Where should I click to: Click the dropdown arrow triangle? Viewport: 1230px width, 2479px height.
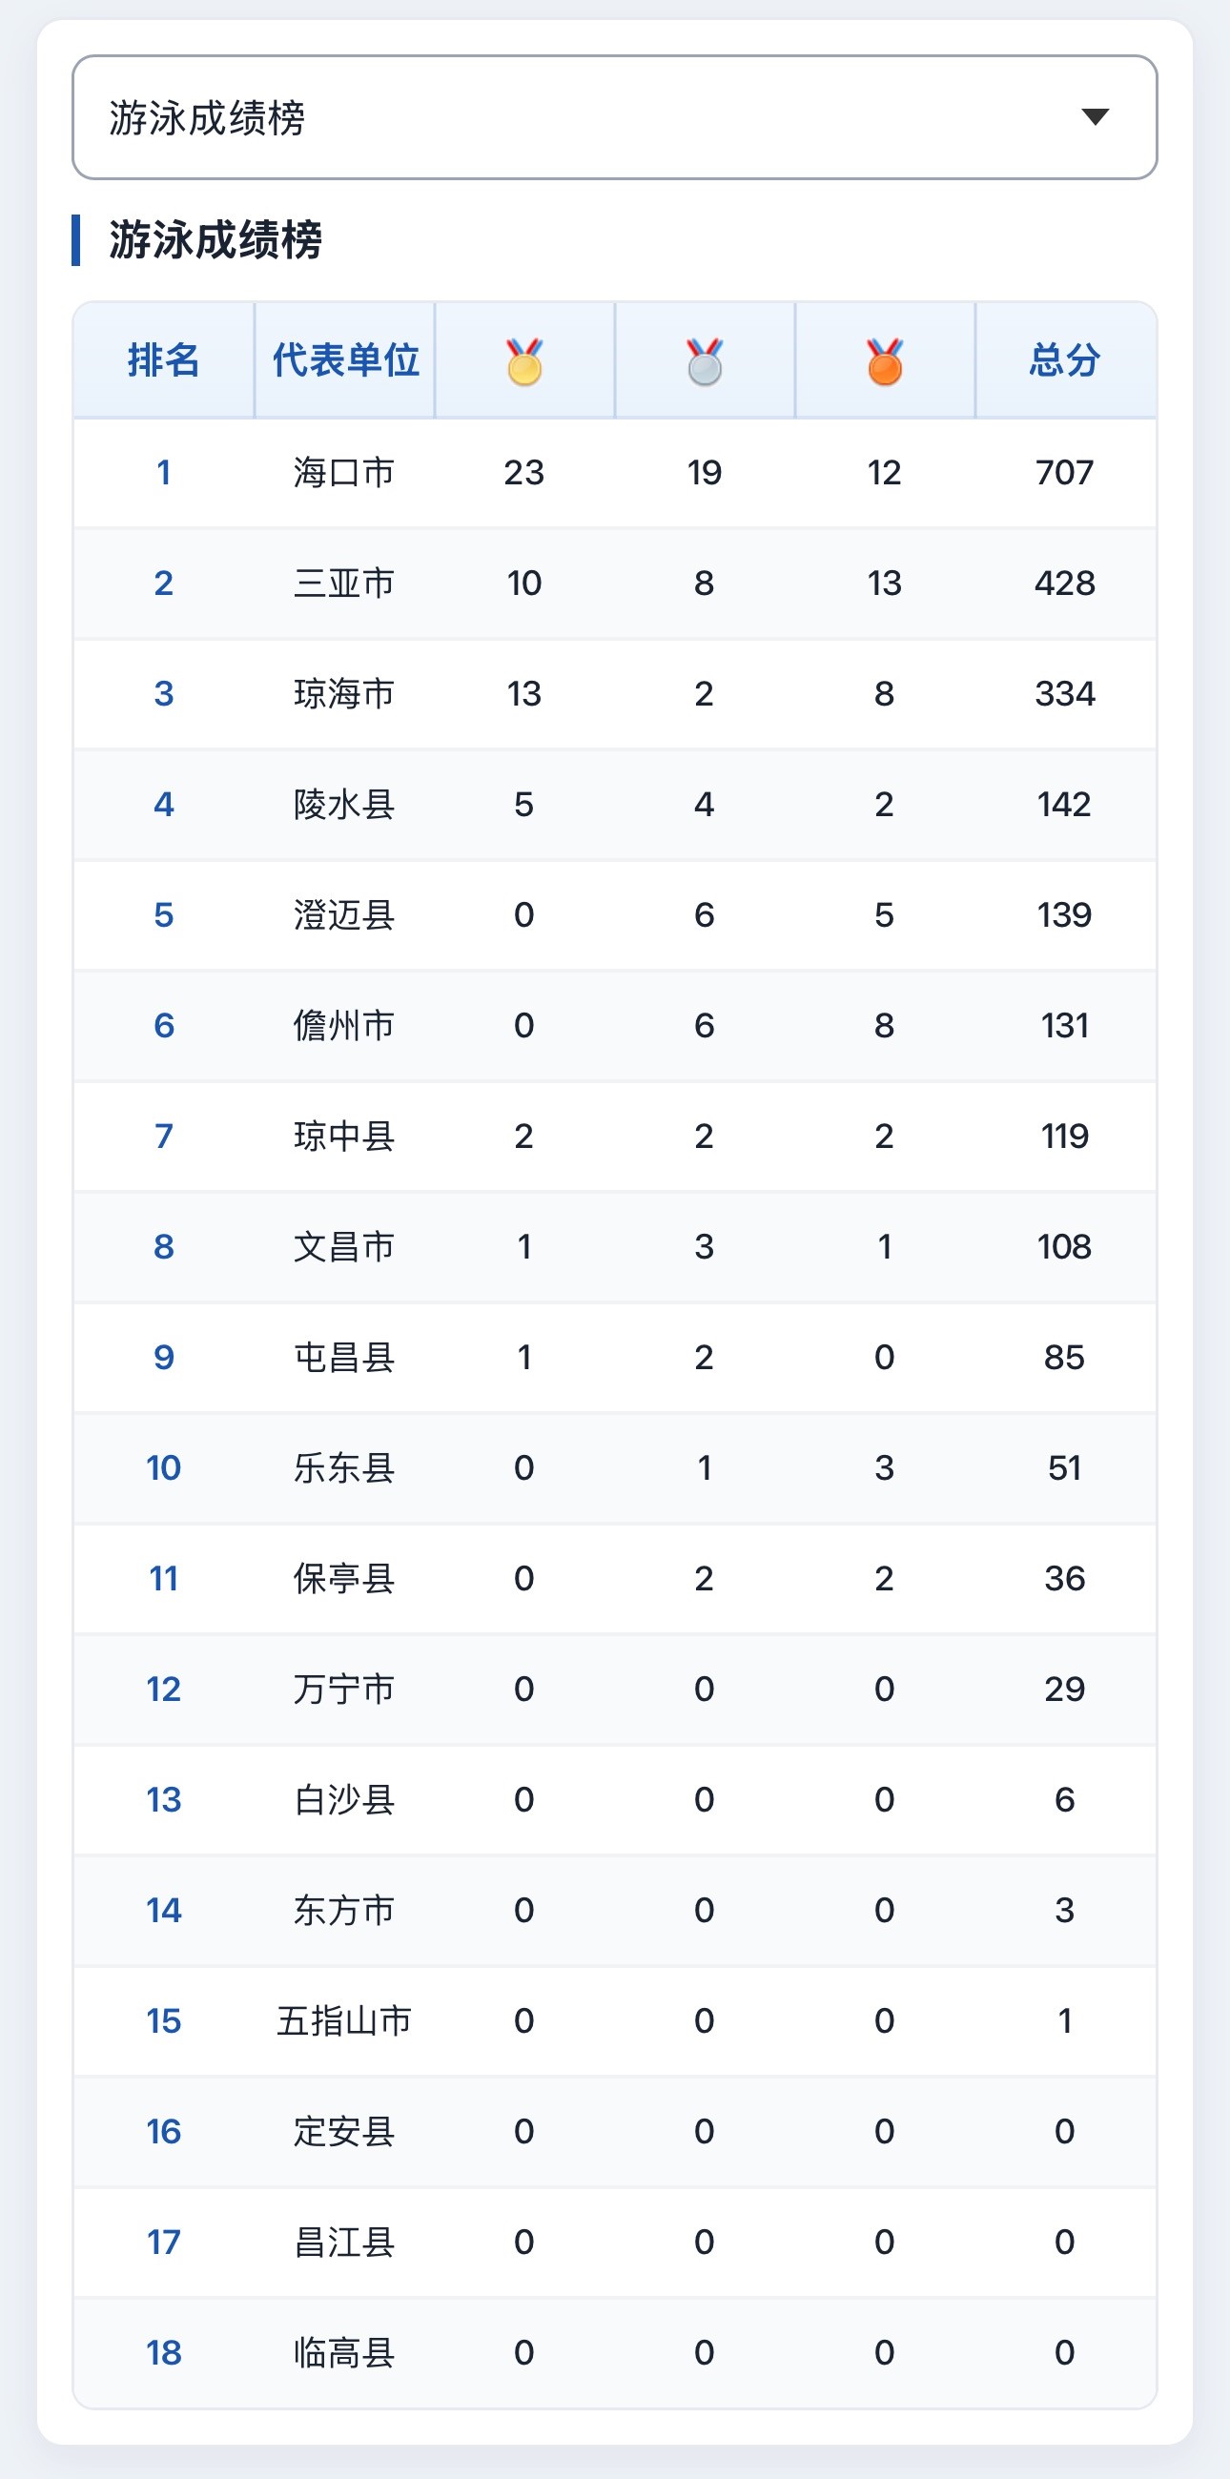(x=1096, y=117)
